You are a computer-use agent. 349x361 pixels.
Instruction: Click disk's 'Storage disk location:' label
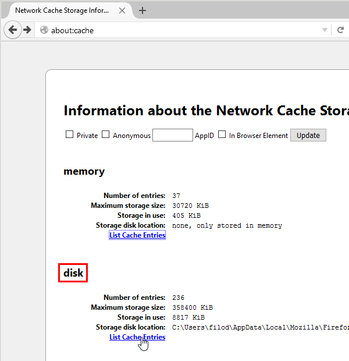130,327
